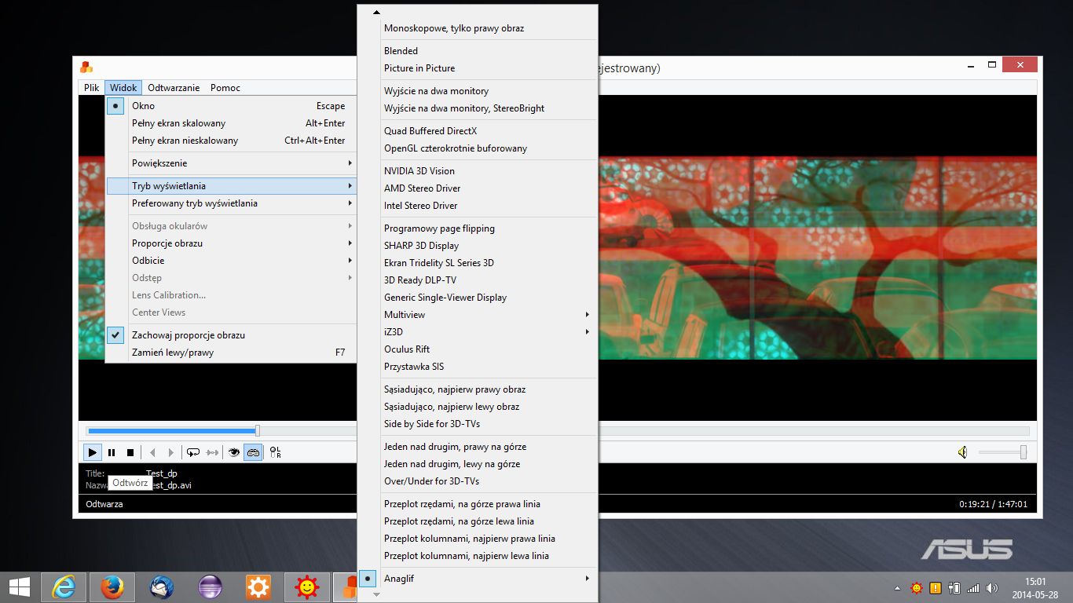Click the yellow warning tray icon
The height and width of the screenshot is (603, 1073).
coord(936,587)
